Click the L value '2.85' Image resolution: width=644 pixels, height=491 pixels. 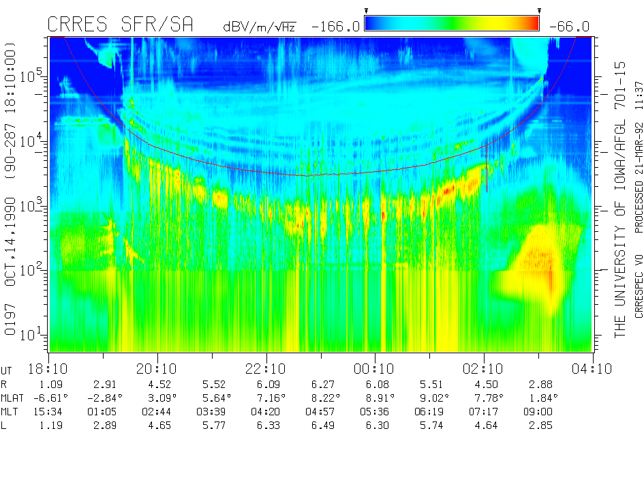pos(540,426)
